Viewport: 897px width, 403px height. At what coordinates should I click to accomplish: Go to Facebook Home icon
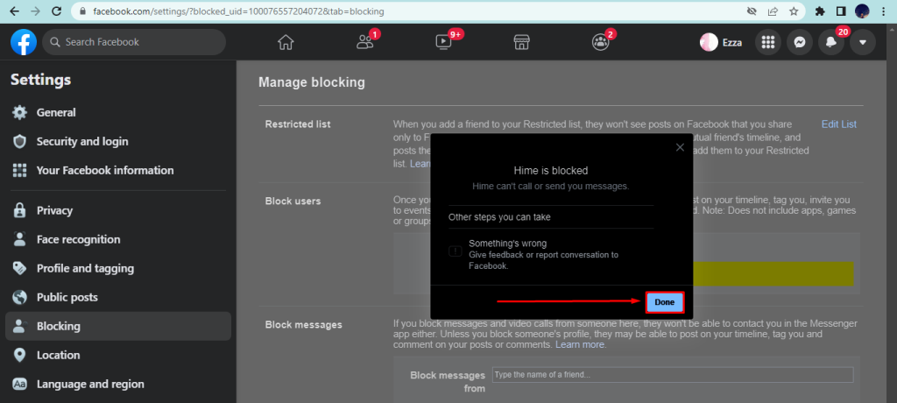tap(286, 42)
